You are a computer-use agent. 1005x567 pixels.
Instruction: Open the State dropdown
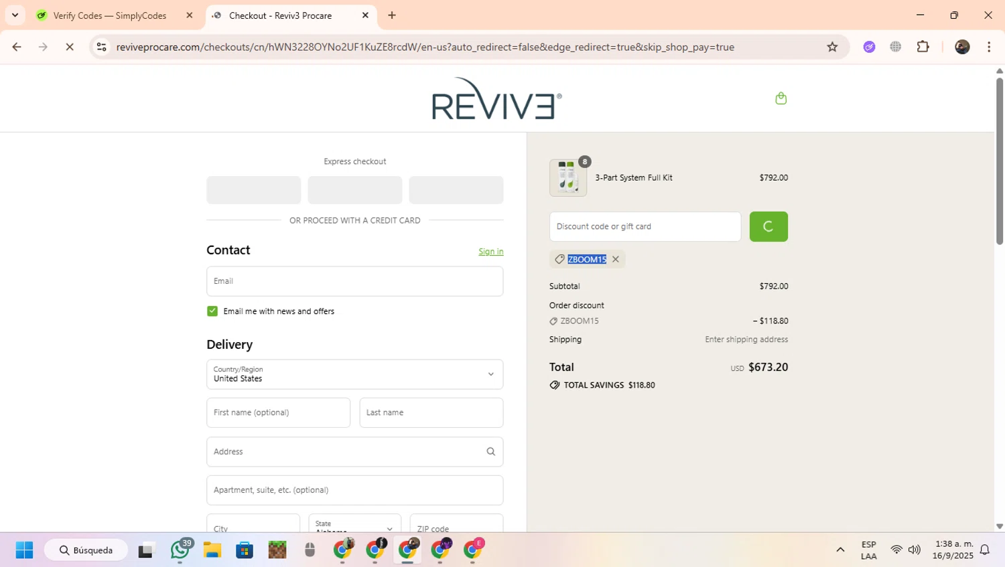(354, 523)
